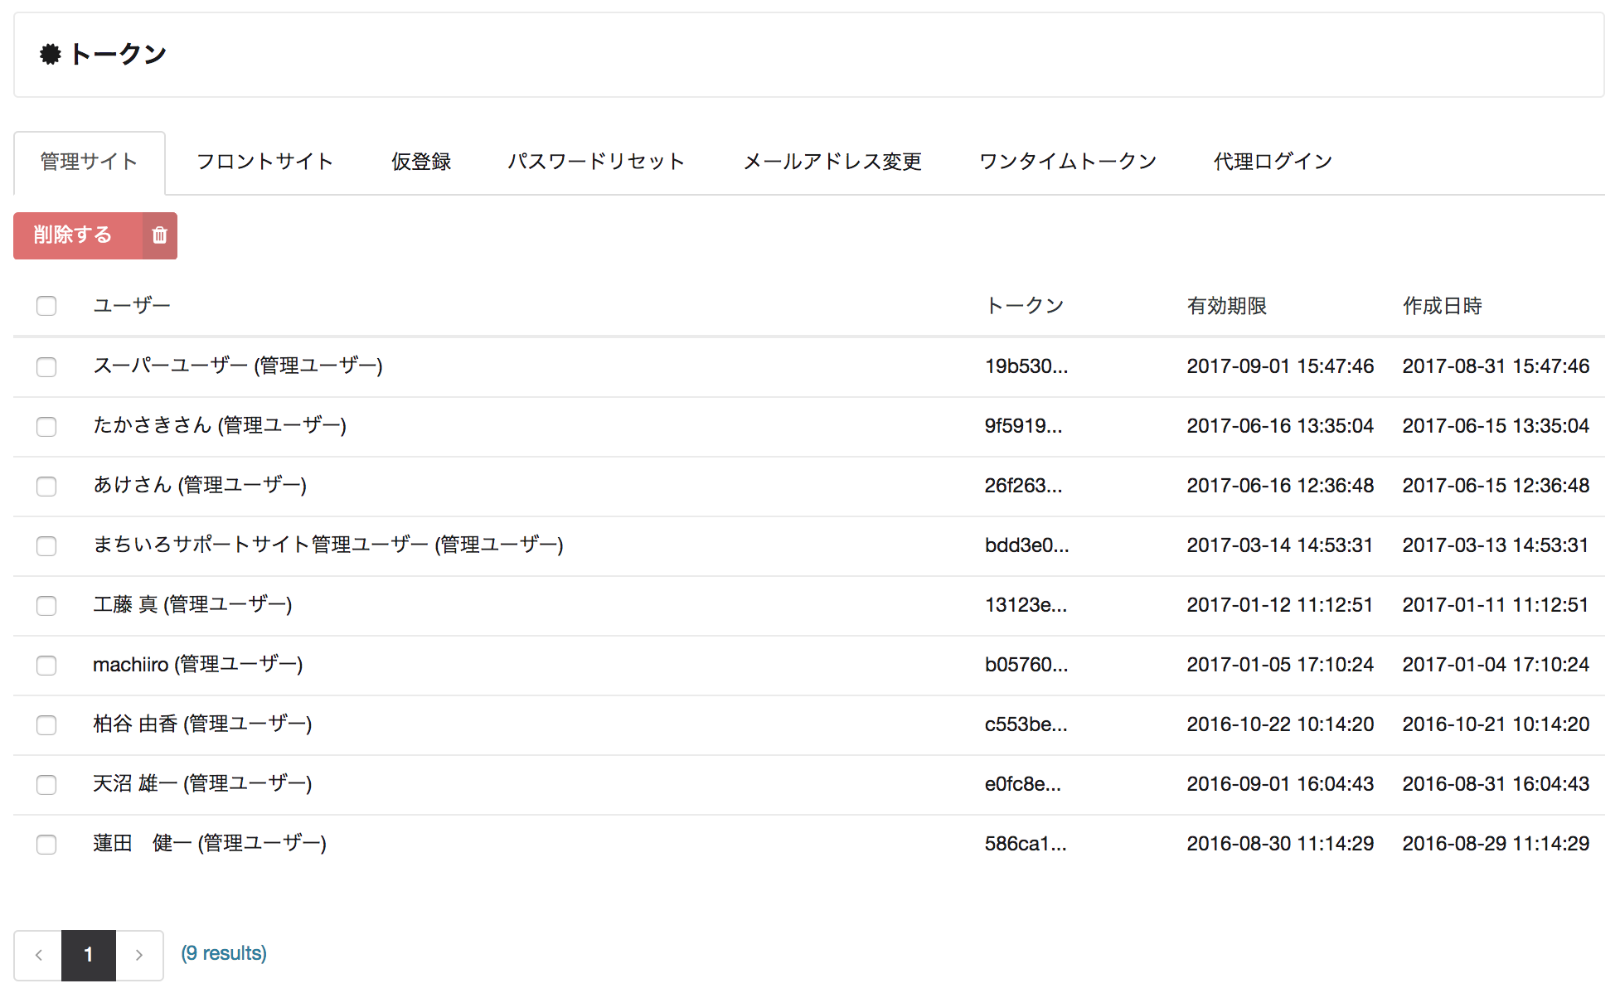
Task: Select the checkbox for machiiro row
Action: click(46, 665)
